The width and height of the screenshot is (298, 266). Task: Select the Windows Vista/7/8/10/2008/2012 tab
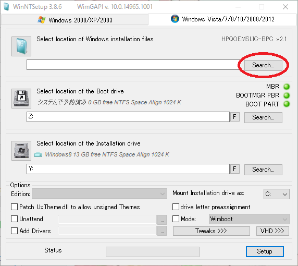[222, 19]
